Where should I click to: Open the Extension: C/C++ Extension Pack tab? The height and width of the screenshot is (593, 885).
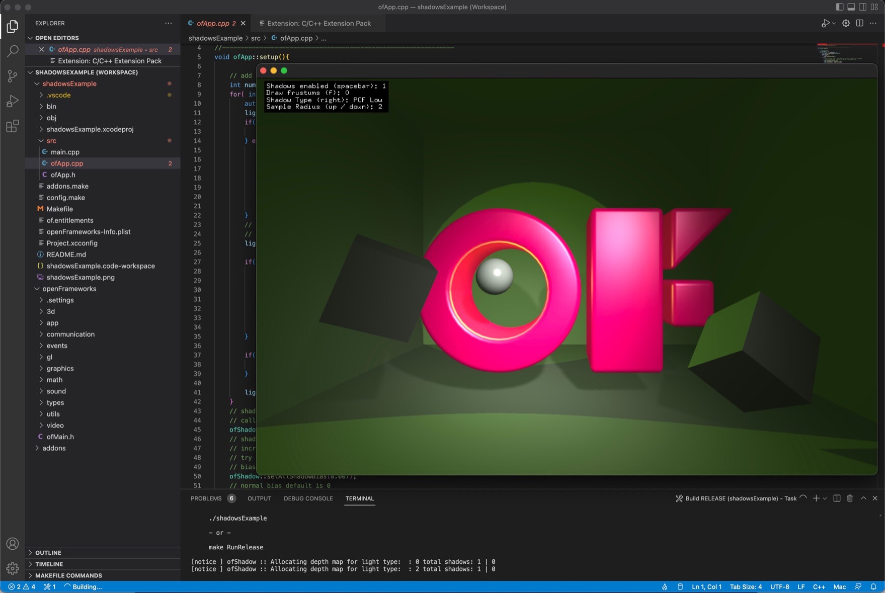click(x=318, y=23)
